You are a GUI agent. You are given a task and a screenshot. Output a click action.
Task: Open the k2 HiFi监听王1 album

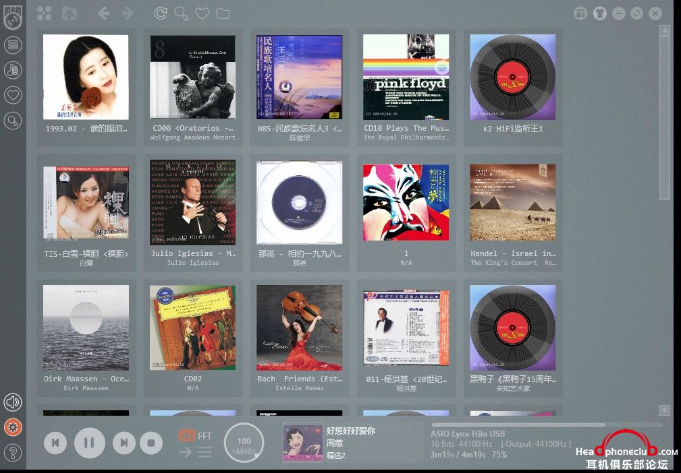tap(513, 77)
